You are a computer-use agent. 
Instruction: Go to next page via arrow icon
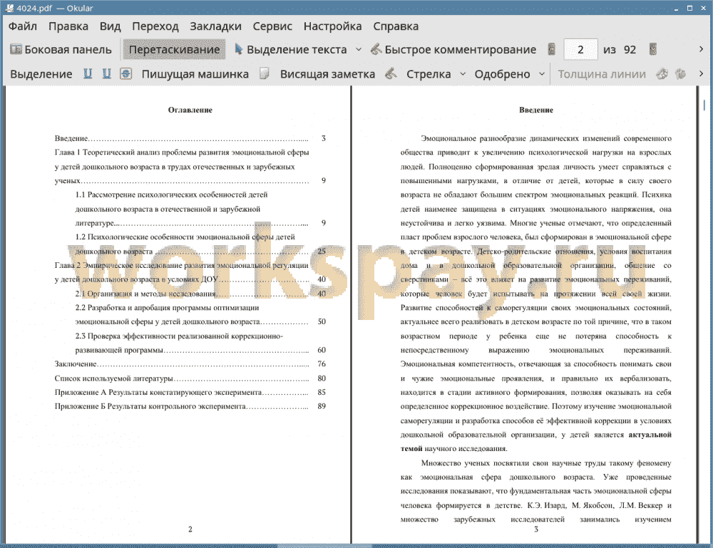(653, 49)
